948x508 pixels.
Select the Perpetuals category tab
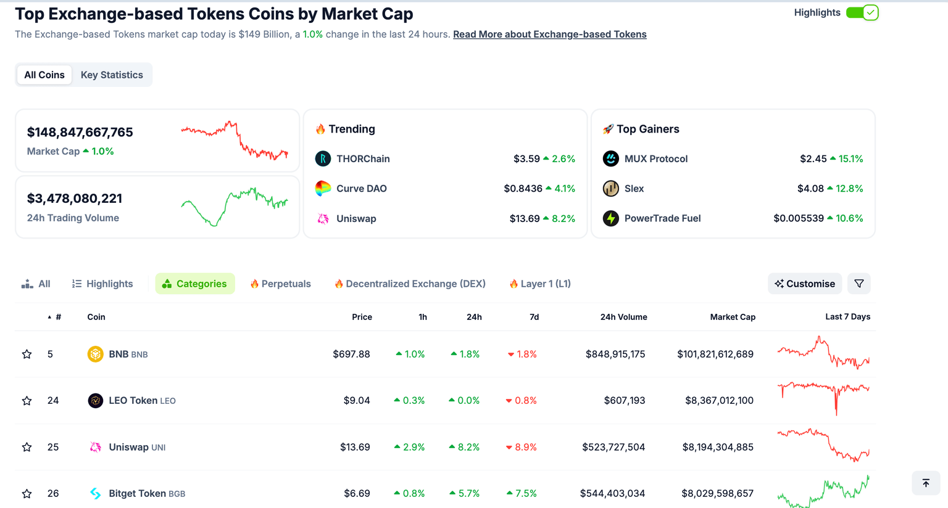tap(281, 284)
